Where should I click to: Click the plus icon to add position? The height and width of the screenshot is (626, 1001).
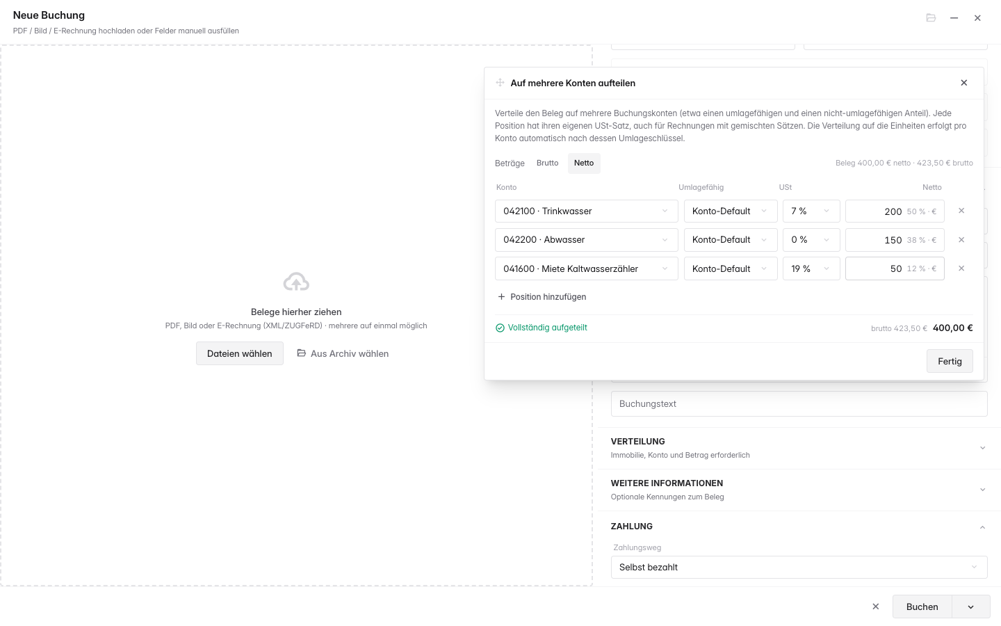(501, 296)
